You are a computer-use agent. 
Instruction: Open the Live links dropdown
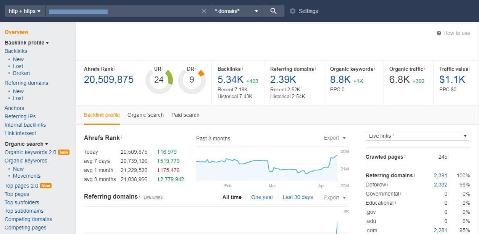tap(418, 136)
